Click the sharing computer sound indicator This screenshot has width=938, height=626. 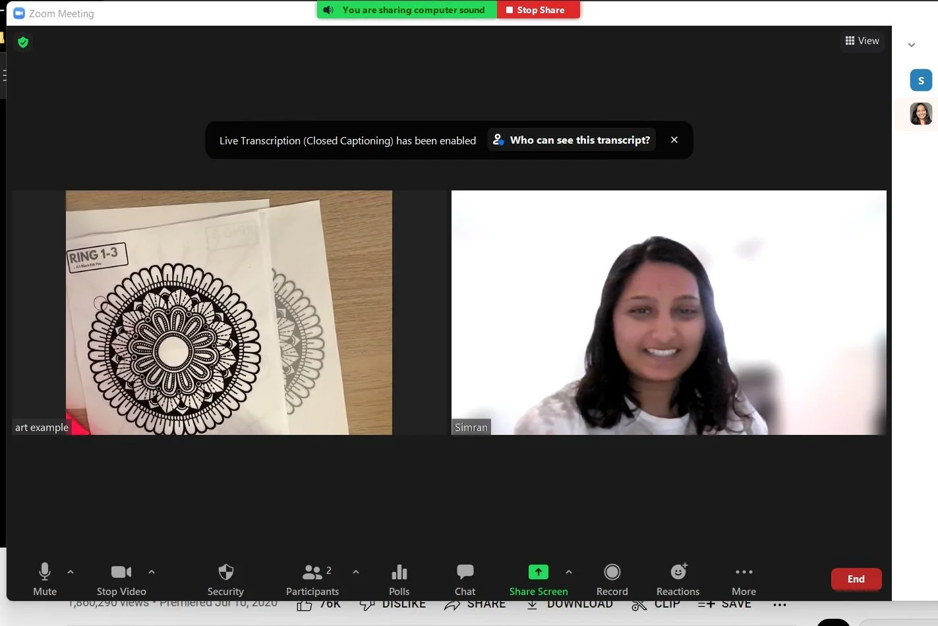point(407,10)
